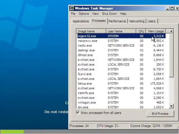
Task: Click NETWORK SERVICE user of msdtc.exe
Action: pos(121,46)
